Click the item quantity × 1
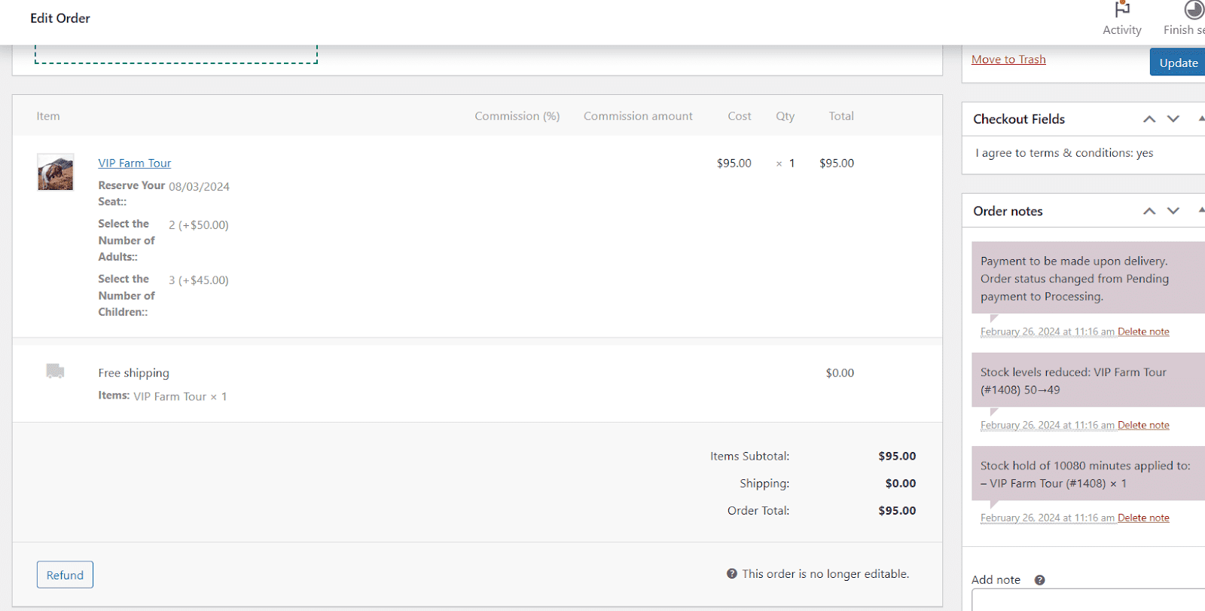 786,163
